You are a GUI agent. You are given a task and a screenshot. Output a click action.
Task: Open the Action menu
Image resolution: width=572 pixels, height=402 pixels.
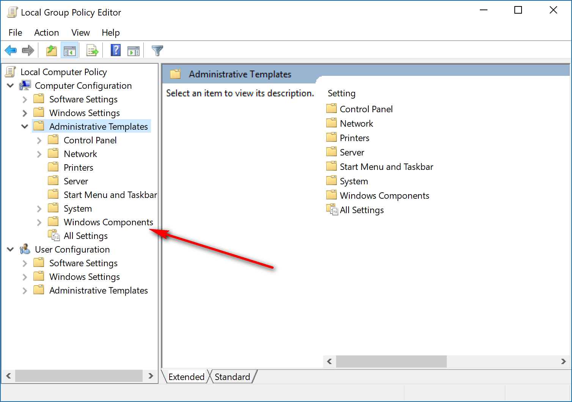coord(46,33)
